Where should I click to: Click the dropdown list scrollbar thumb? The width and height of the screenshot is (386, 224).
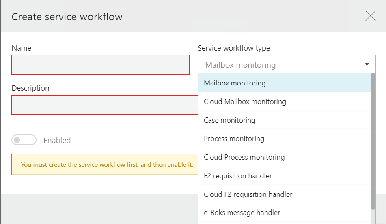[373, 141]
